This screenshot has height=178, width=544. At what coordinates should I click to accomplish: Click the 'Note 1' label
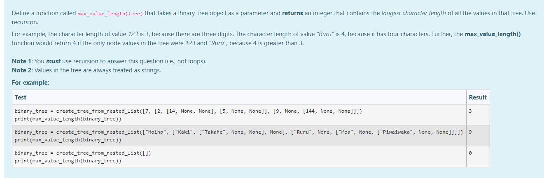22,61
